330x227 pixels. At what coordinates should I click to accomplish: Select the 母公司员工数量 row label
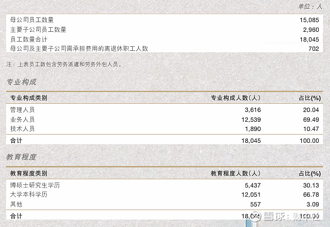32,20
